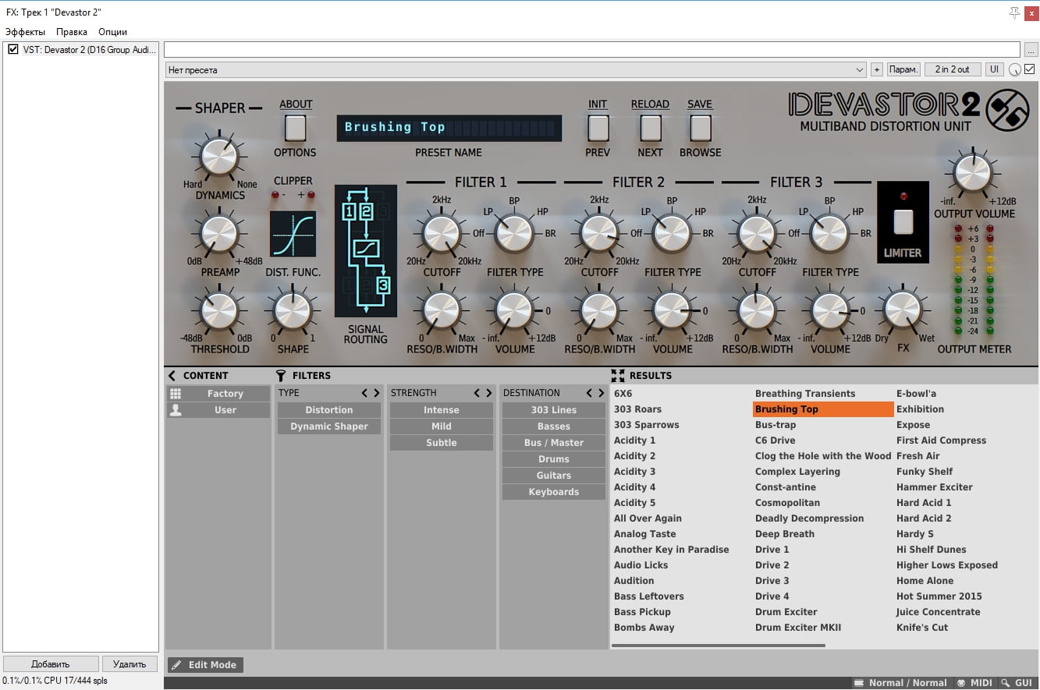Open the Правка menu
Screen dimensions: 1040x690
[x=72, y=32]
